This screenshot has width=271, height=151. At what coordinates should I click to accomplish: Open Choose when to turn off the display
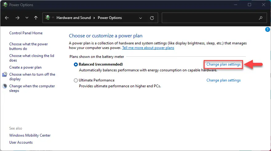tap(32, 77)
